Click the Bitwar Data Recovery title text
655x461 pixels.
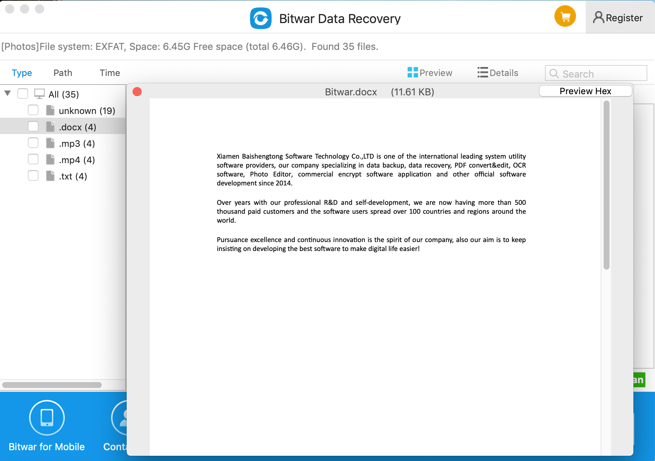tap(340, 19)
